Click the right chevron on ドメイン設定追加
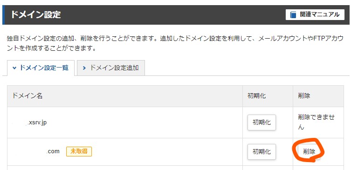 pyautogui.click(x=84, y=68)
